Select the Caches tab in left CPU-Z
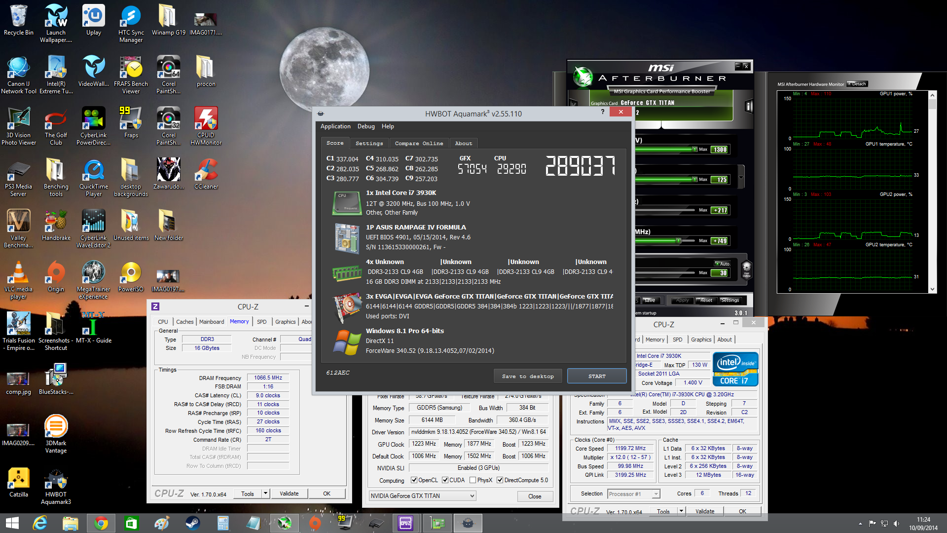947x533 pixels. 184,322
